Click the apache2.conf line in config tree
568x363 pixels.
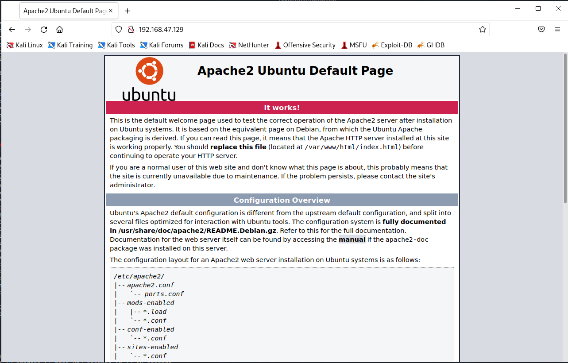[x=151, y=285]
